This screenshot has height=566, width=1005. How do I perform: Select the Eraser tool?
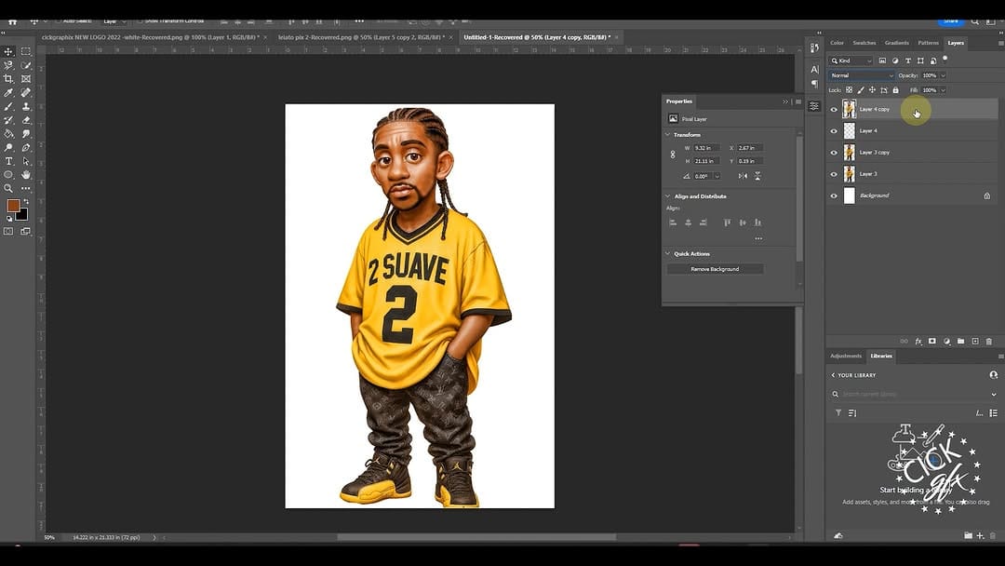(x=26, y=120)
